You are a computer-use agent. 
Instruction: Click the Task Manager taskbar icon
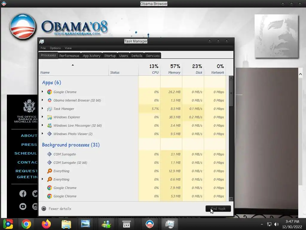169,224
